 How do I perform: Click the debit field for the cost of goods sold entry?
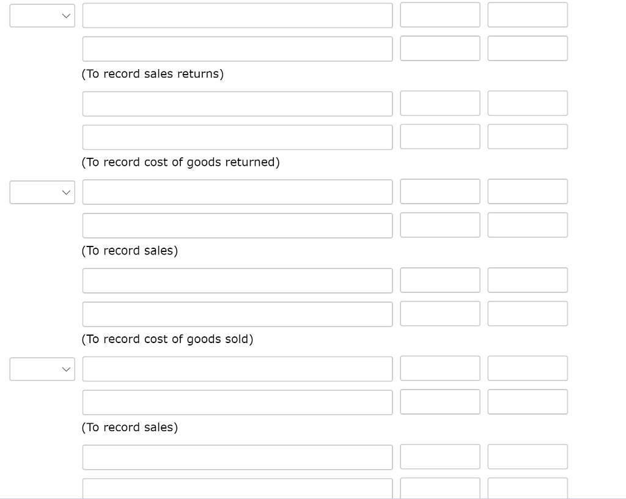point(440,280)
